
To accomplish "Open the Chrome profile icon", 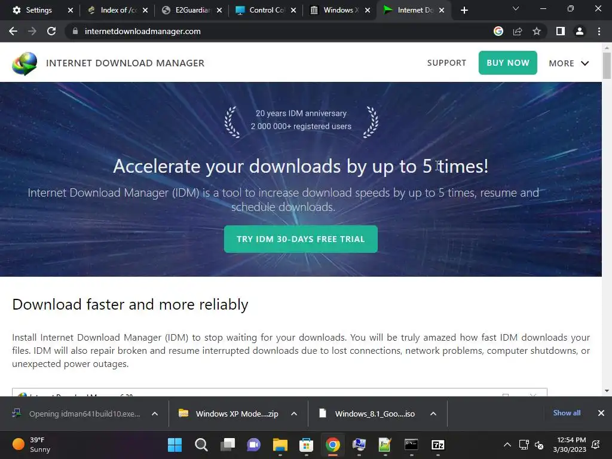I will [580, 31].
